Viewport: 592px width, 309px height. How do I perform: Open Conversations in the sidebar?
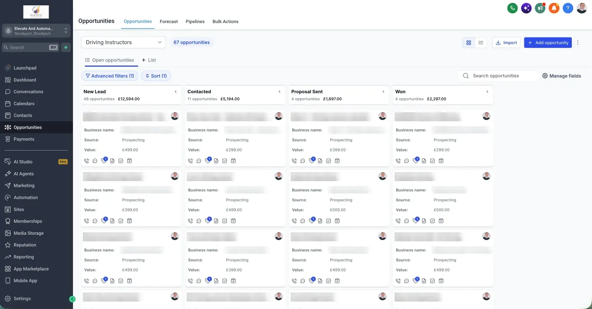click(x=28, y=92)
